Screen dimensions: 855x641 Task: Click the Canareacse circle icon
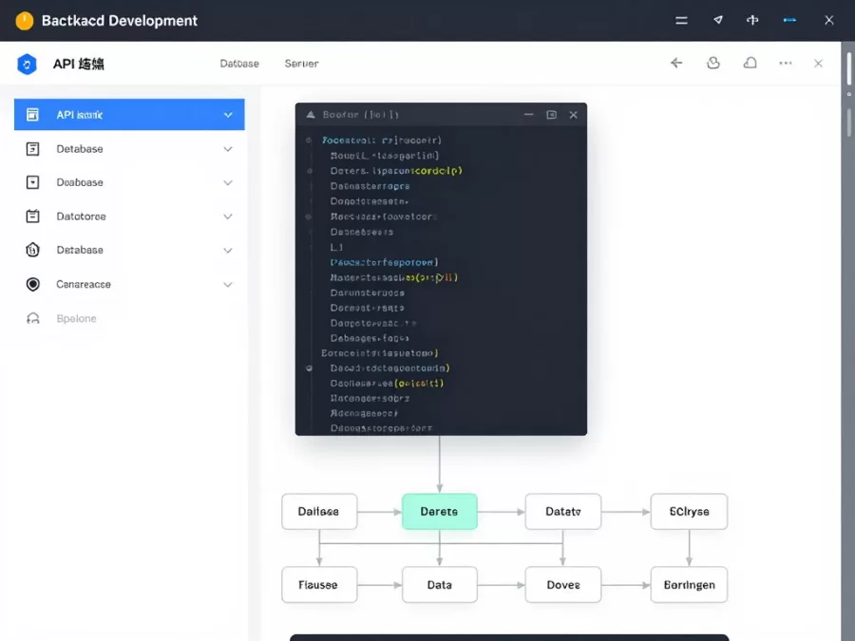coord(32,285)
